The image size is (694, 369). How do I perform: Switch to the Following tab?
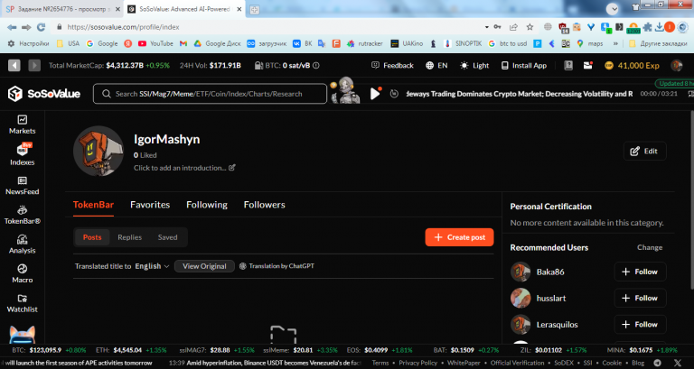[x=207, y=205]
